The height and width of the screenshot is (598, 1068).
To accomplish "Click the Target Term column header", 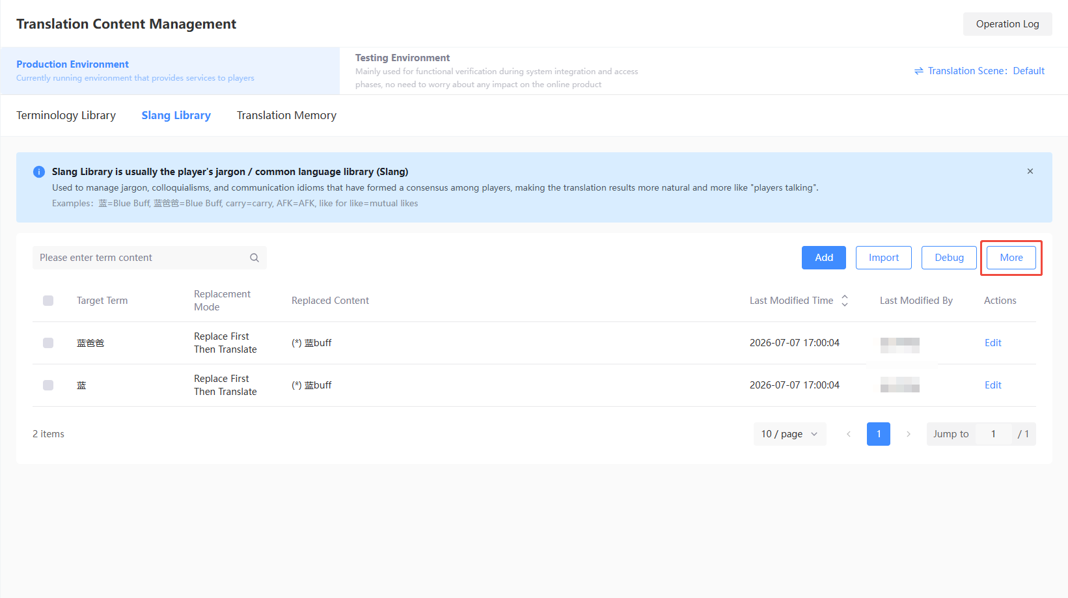I will [x=102, y=301].
